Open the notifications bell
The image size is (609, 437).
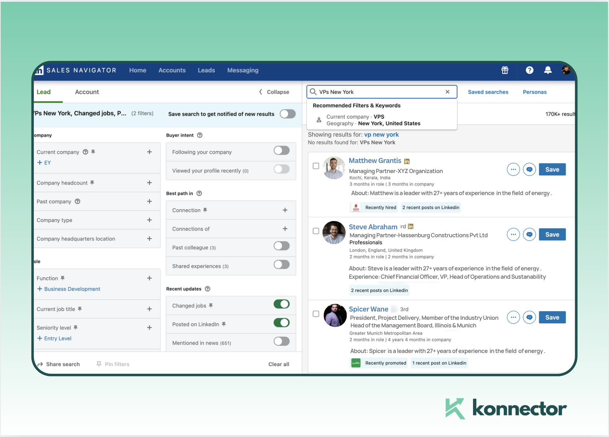pyautogui.click(x=548, y=70)
